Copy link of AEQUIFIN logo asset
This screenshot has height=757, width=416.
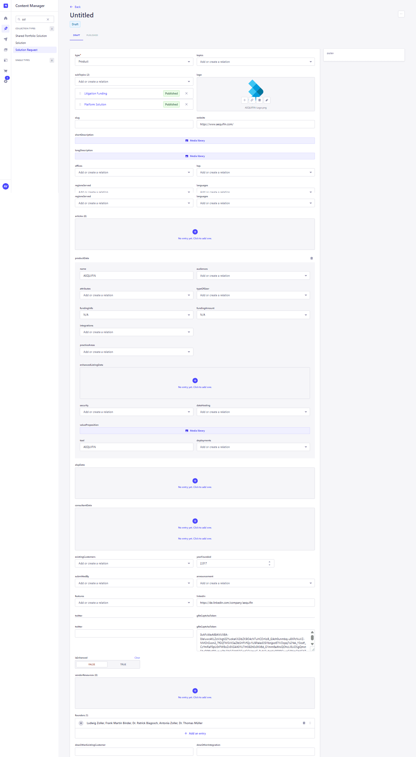[x=252, y=100]
